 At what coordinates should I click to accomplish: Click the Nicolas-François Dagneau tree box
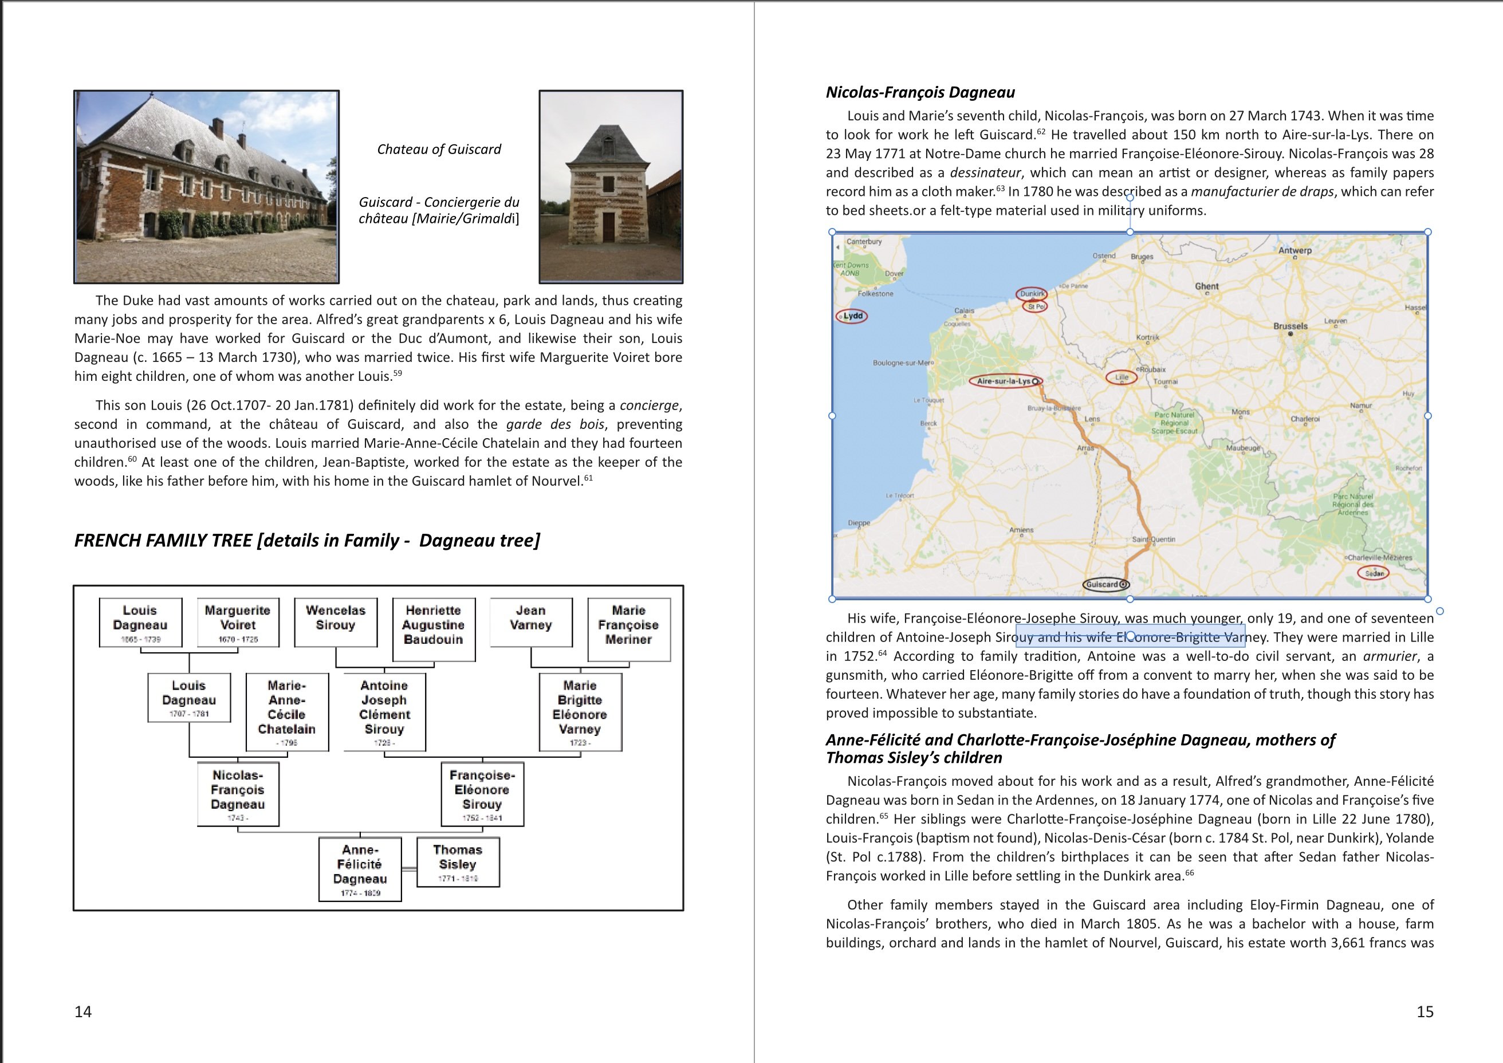(238, 793)
